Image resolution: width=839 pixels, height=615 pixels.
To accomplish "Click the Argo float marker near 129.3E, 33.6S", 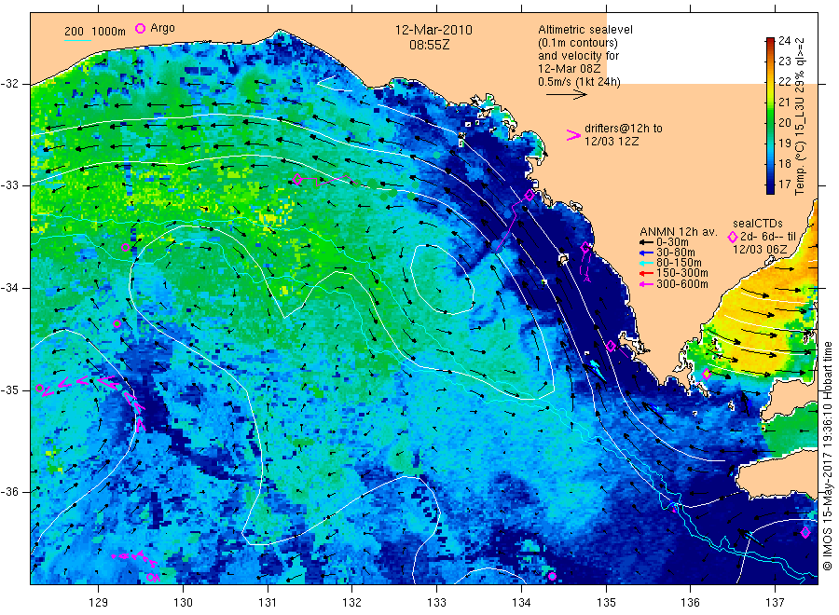I will tap(125, 247).
